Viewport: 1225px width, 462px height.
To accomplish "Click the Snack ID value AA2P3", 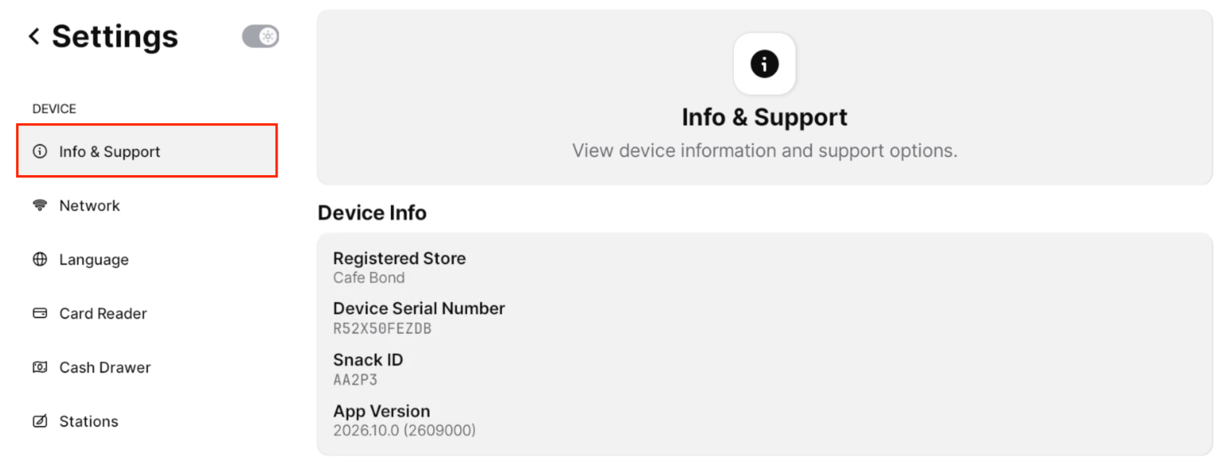I will coord(355,380).
